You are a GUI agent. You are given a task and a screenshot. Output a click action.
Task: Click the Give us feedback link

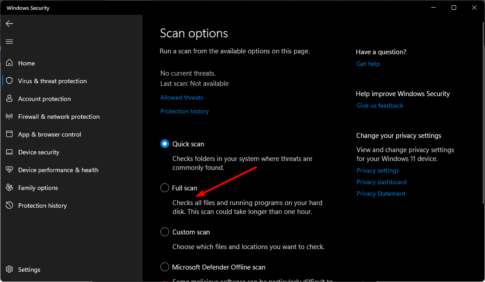click(x=380, y=106)
